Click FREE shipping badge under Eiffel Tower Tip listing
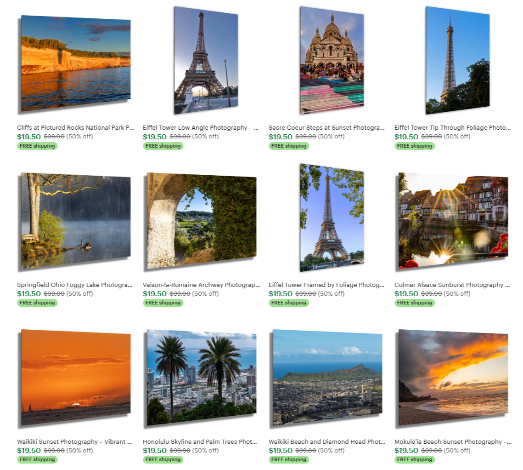This screenshot has height=470, width=523. pyautogui.click(x=415, y=146)
